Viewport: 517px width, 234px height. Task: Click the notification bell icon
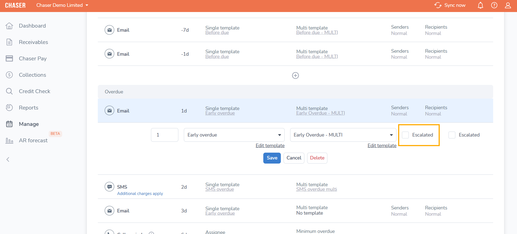[480, 5]
